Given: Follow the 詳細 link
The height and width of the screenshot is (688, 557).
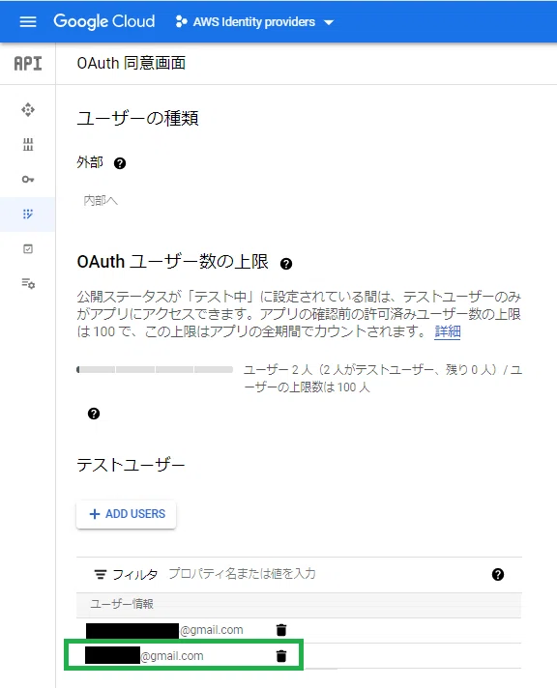Looking at the screenshot, I should click(x=447, y=331).
